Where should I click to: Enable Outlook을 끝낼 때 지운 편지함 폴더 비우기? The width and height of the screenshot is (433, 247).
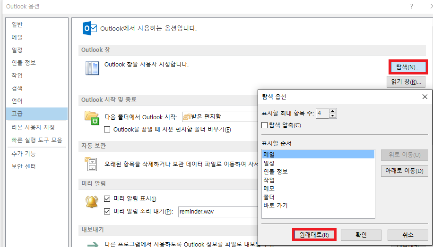point(107,130)
